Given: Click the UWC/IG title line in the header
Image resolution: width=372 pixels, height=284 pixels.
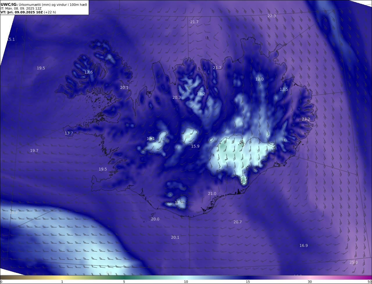Looking at the screenshot, I should click(x=44, y=4).
